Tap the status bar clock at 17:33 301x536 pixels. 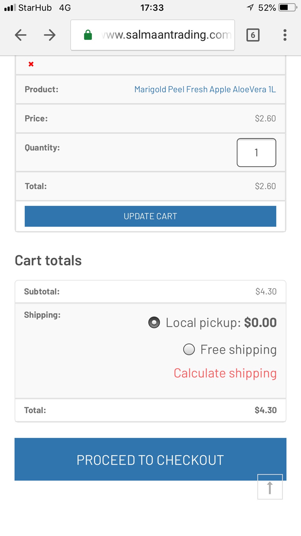point(152,8)
